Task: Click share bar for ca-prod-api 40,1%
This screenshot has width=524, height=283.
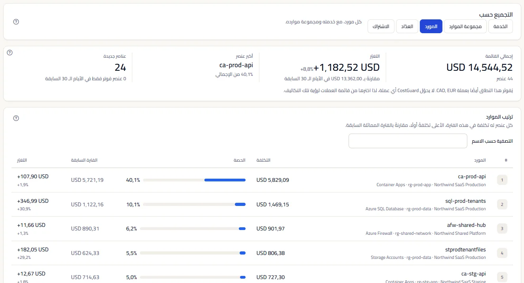Action: [194, 180]
